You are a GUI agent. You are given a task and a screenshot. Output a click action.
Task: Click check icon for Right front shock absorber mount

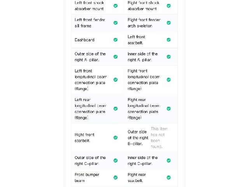coord(168,6)
